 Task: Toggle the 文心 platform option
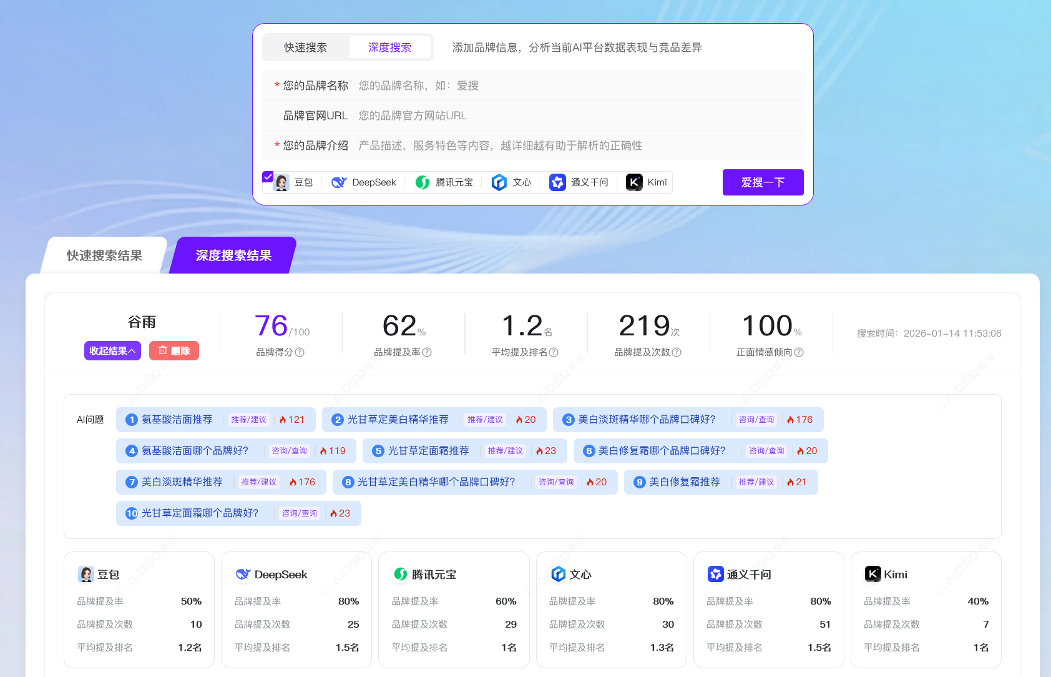pos(511,182)
